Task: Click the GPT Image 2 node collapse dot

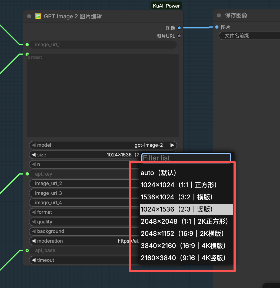Action: coord(29,16)
